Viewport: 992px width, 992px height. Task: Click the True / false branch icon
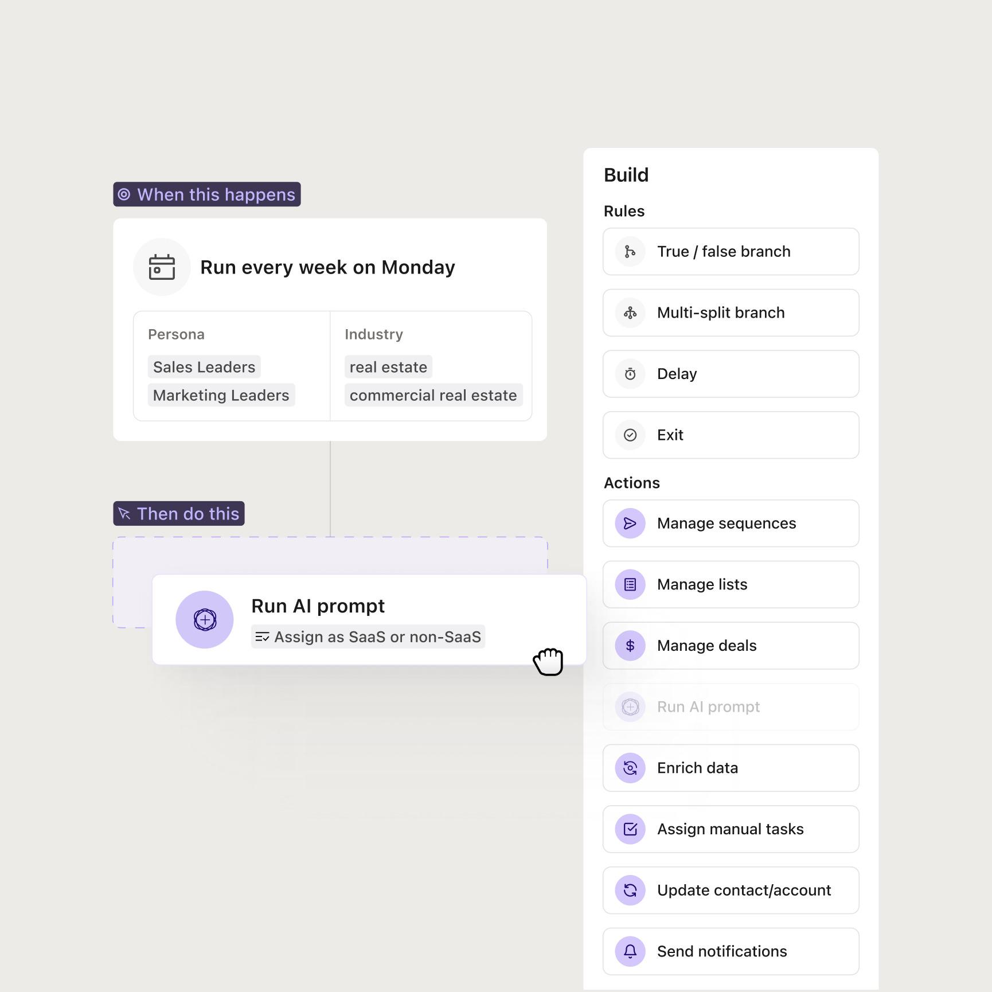[x=630, y=252]
